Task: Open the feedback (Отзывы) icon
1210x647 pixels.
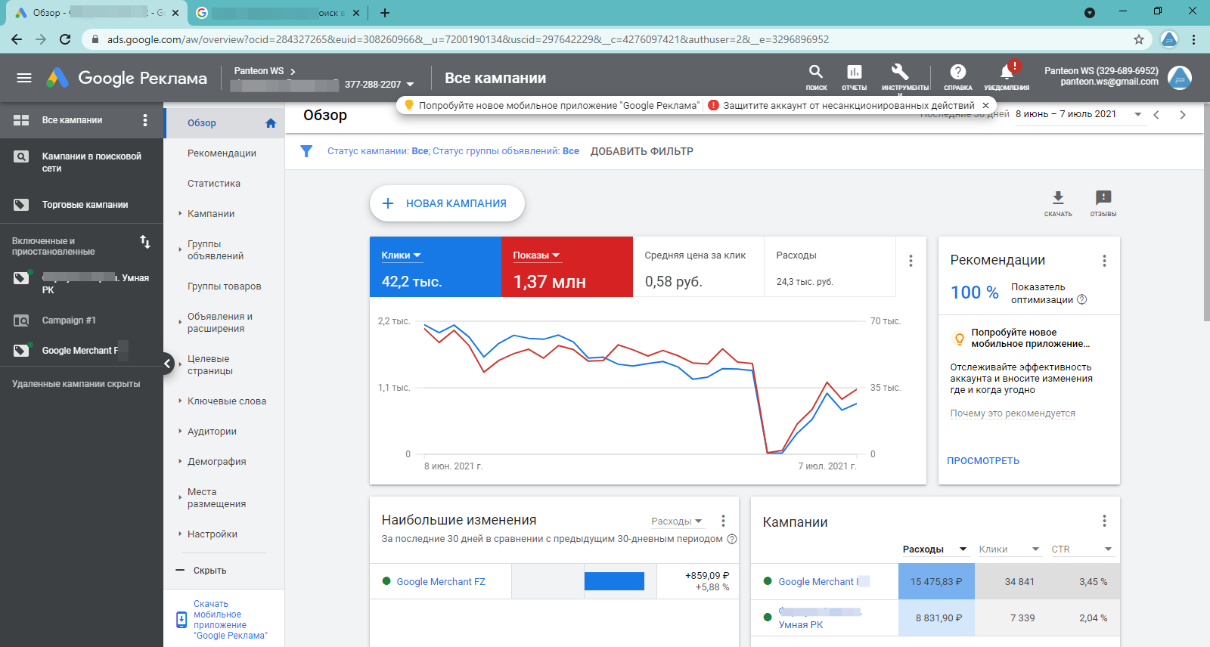Action: [1103, 198]
